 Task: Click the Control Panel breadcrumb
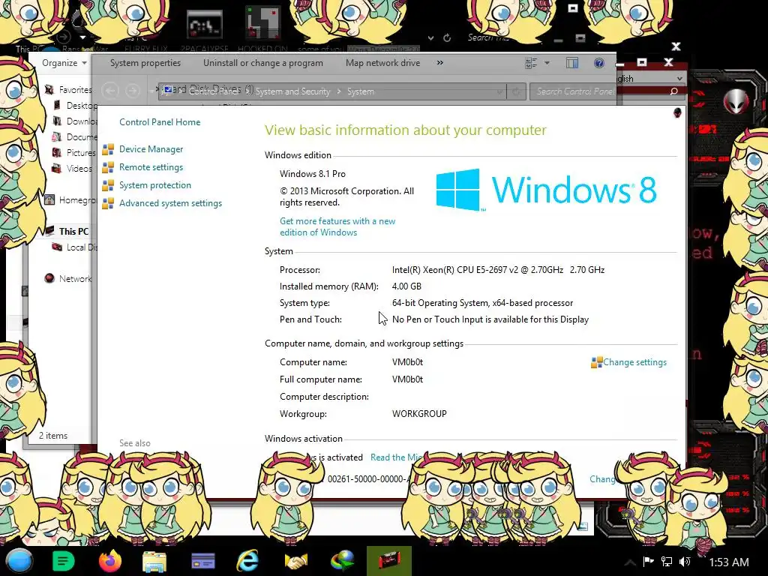[x=214, y=91]
